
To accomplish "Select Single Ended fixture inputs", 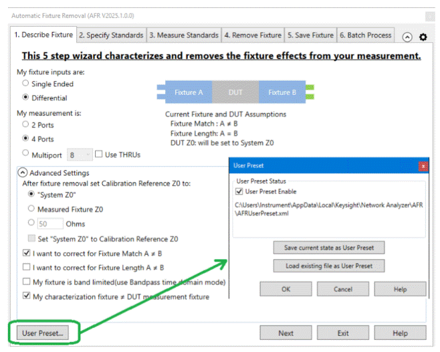I will [26, 84].
